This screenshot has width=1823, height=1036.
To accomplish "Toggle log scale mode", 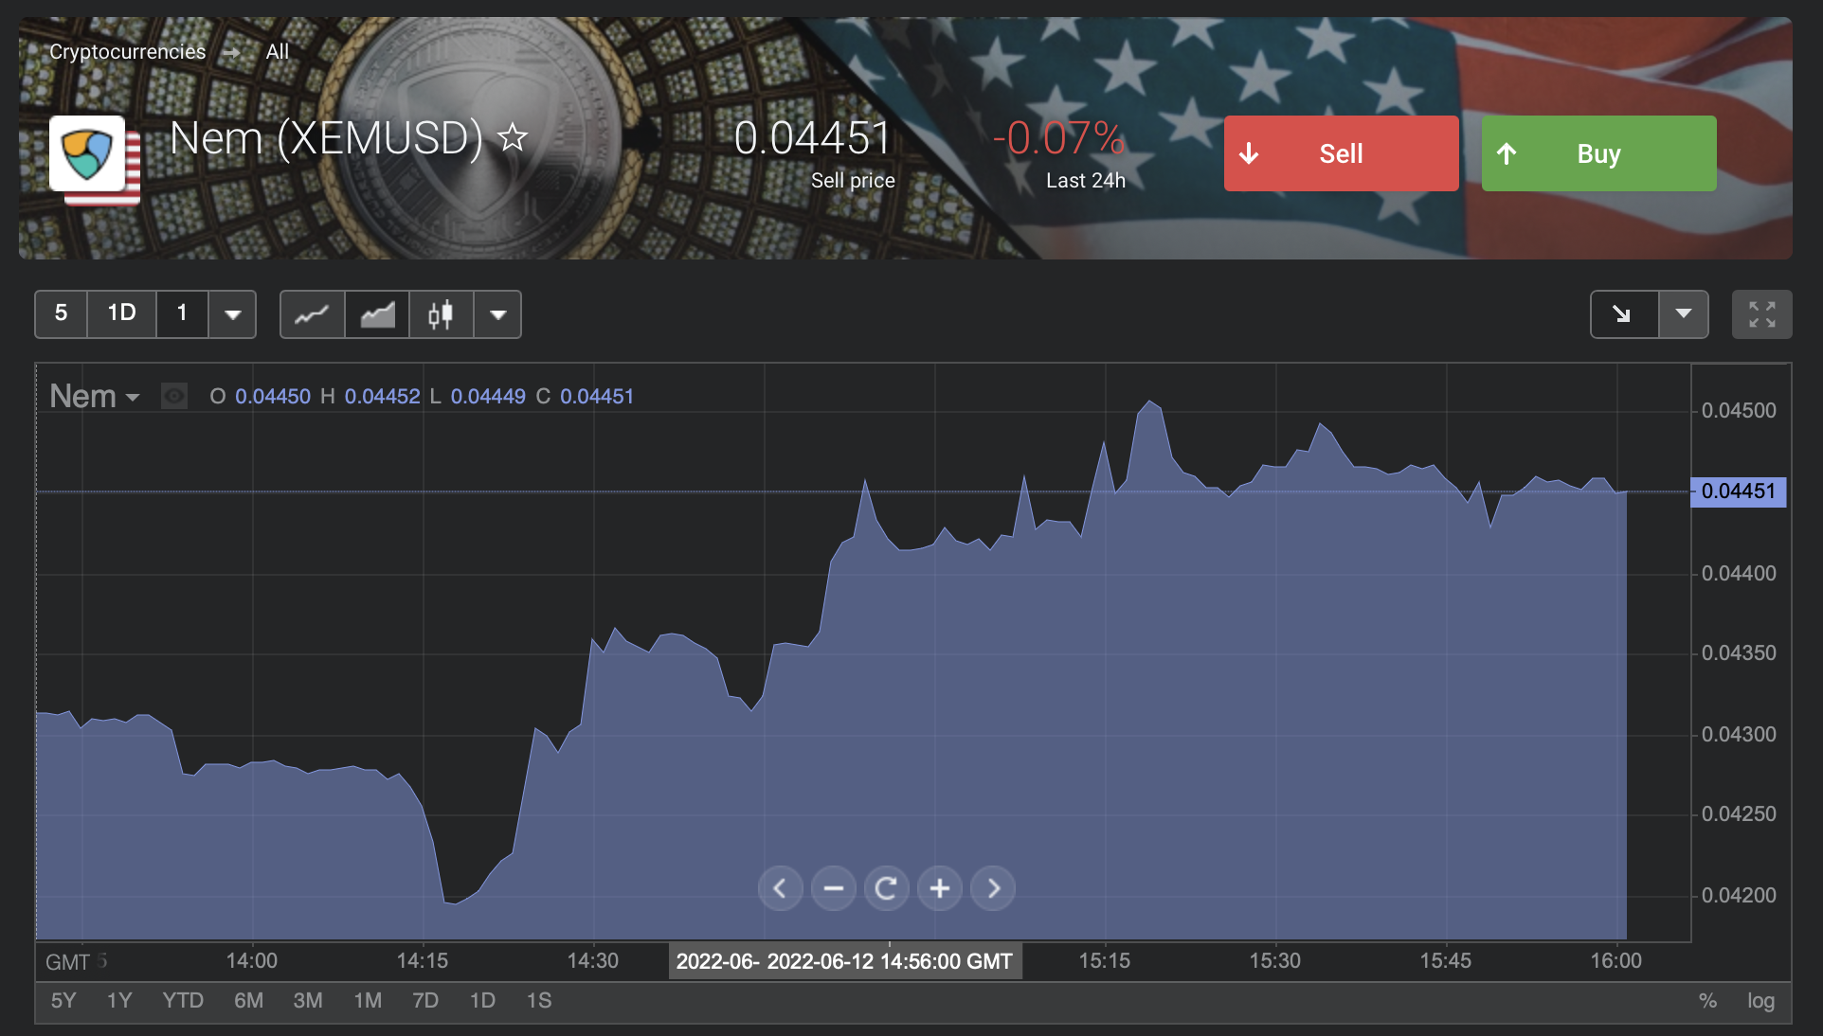I will [1760, 1001].
